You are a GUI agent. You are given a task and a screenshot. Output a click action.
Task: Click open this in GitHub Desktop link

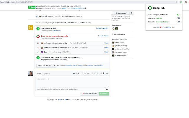(74, 65)
